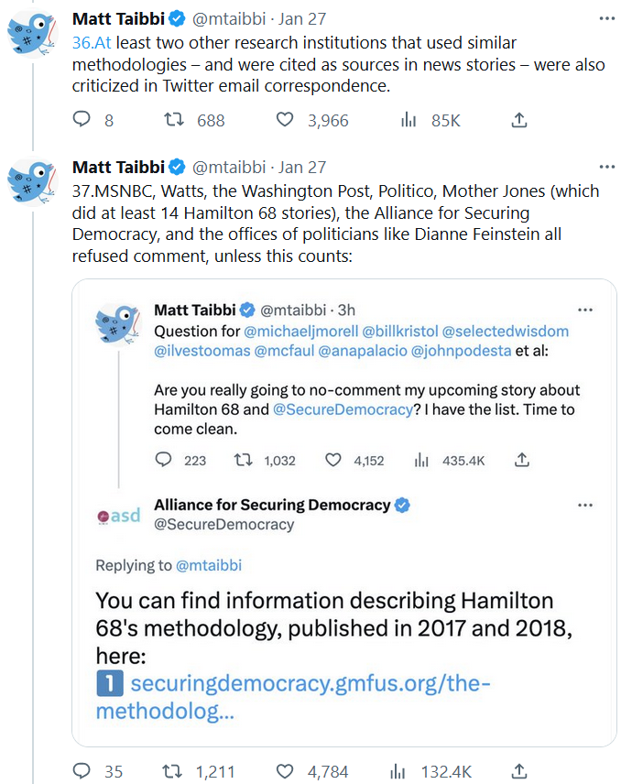
Task: Open more options menu on tweet 37
Action: [606, 167]
